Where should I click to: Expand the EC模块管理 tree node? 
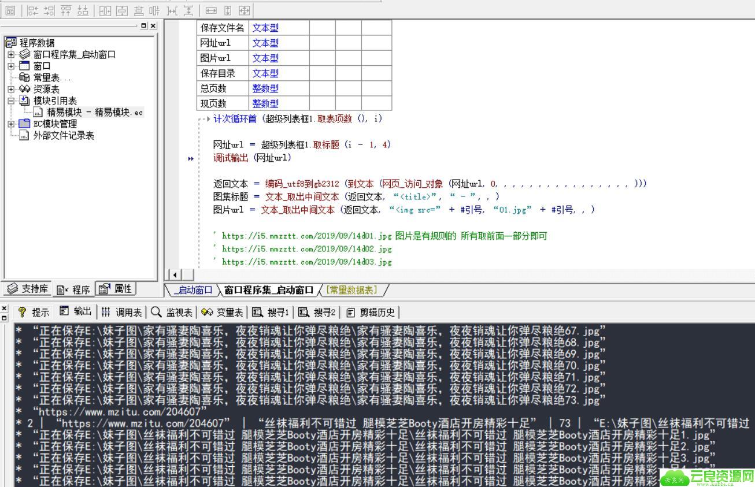(11, 124)
